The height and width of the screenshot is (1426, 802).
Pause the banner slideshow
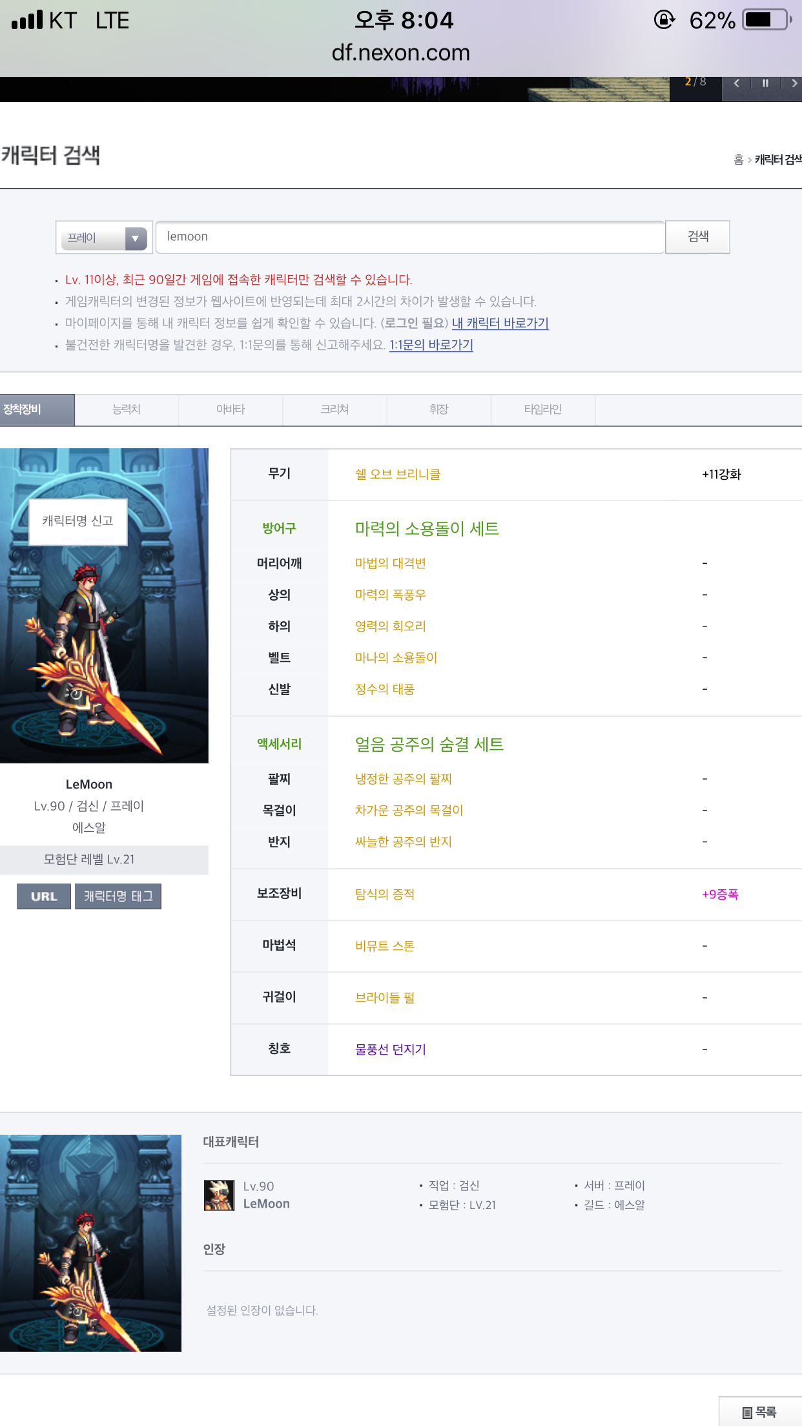coord(765,83)
